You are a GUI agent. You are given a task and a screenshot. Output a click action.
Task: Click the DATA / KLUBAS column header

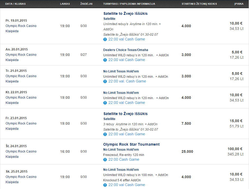coord(15,4)
